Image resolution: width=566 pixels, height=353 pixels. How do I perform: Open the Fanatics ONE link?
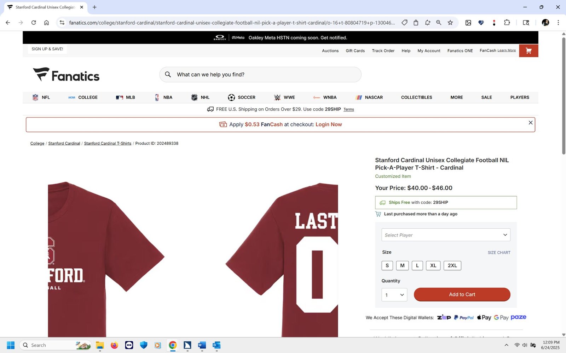click(460, 51)
